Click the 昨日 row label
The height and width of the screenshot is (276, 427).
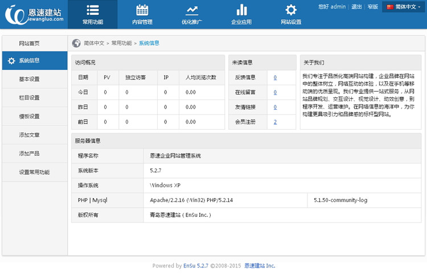(83, 107)
